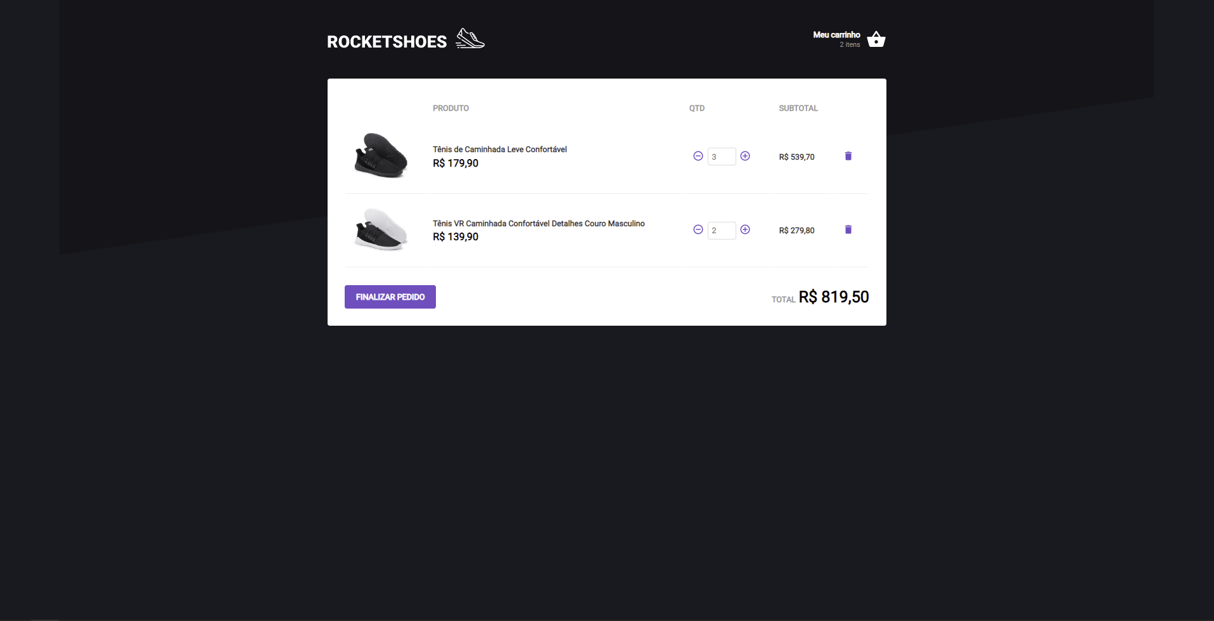Image resolution: width=1214 pixels, height=621 pixels.
Task: Click the minus icon for Tênis VR Caminhada
Action: [698, 229]
